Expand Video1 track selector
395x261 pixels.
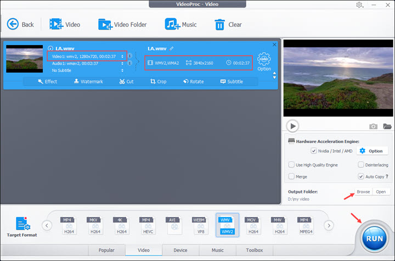coord(122,56)
